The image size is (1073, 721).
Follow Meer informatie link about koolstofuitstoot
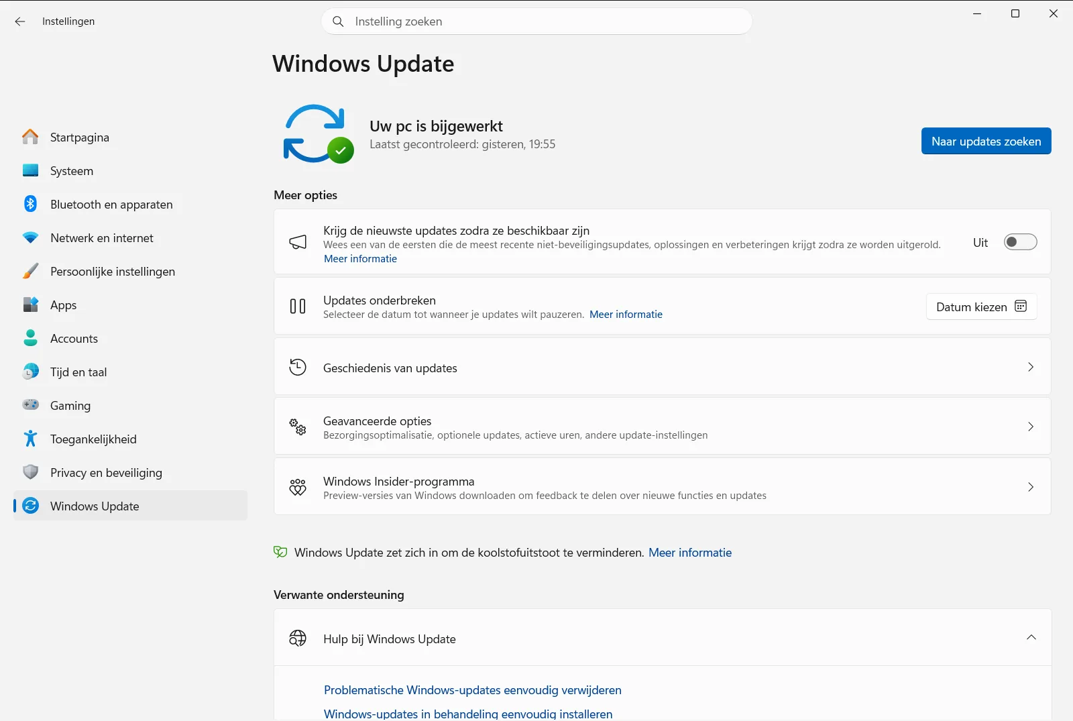[x=690, y=553]
